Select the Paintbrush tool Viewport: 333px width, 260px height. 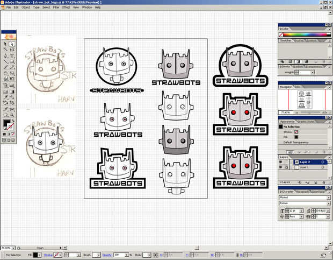click(5, 67)
